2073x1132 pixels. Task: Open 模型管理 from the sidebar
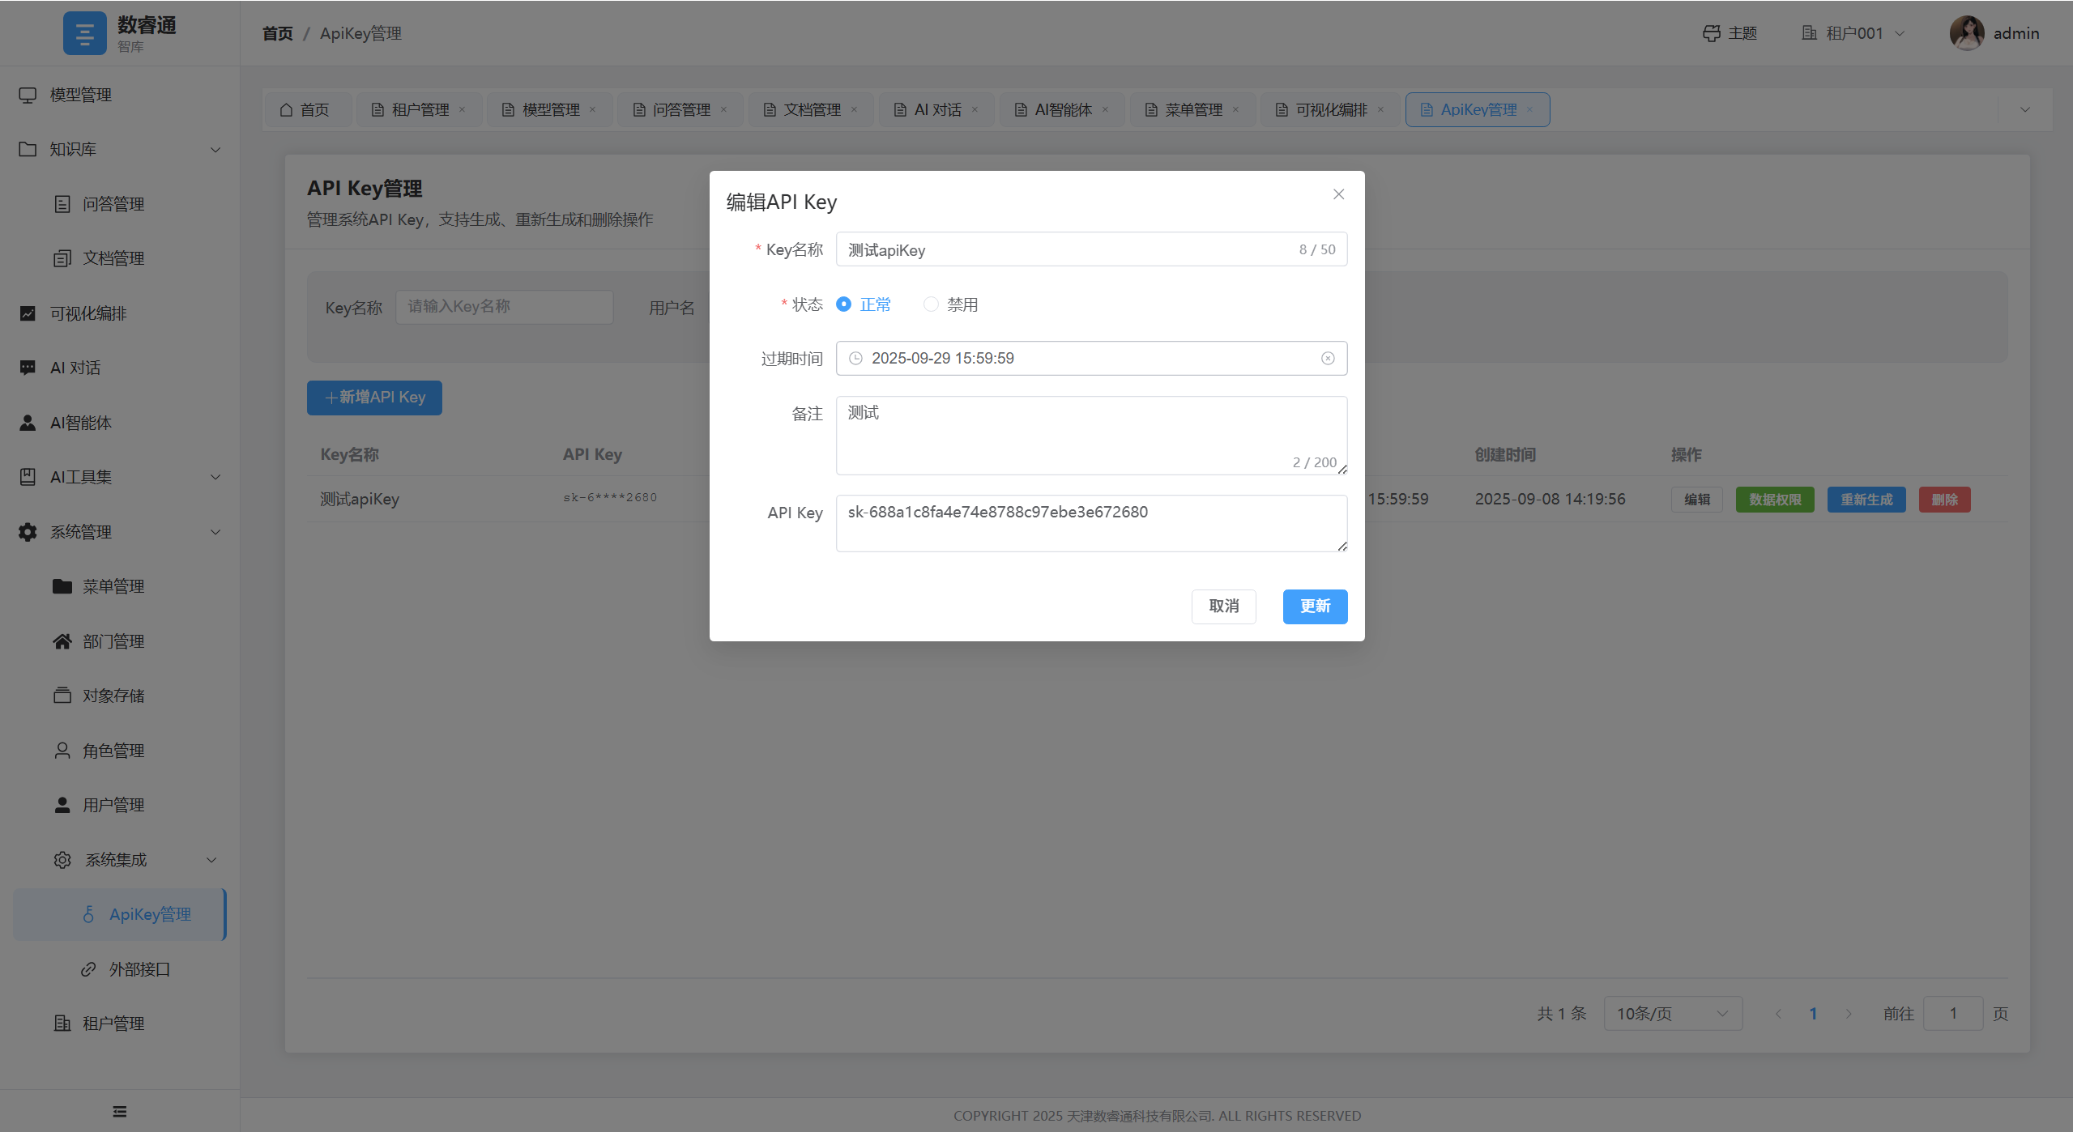[x=80, y=95]
